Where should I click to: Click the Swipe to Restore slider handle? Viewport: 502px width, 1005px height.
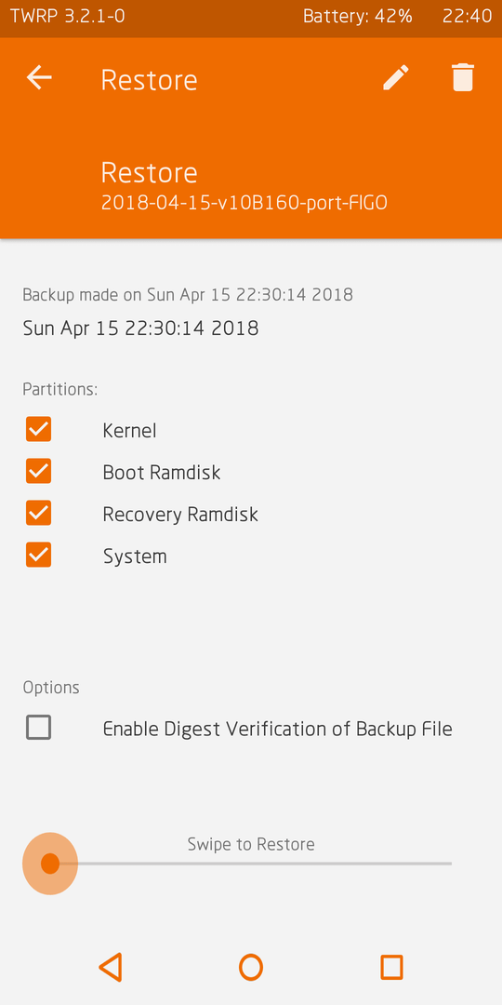pyautogui.click(x=50, y=864)
